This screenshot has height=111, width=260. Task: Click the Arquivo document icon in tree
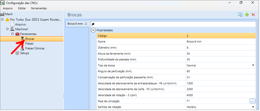coord(12,24)
